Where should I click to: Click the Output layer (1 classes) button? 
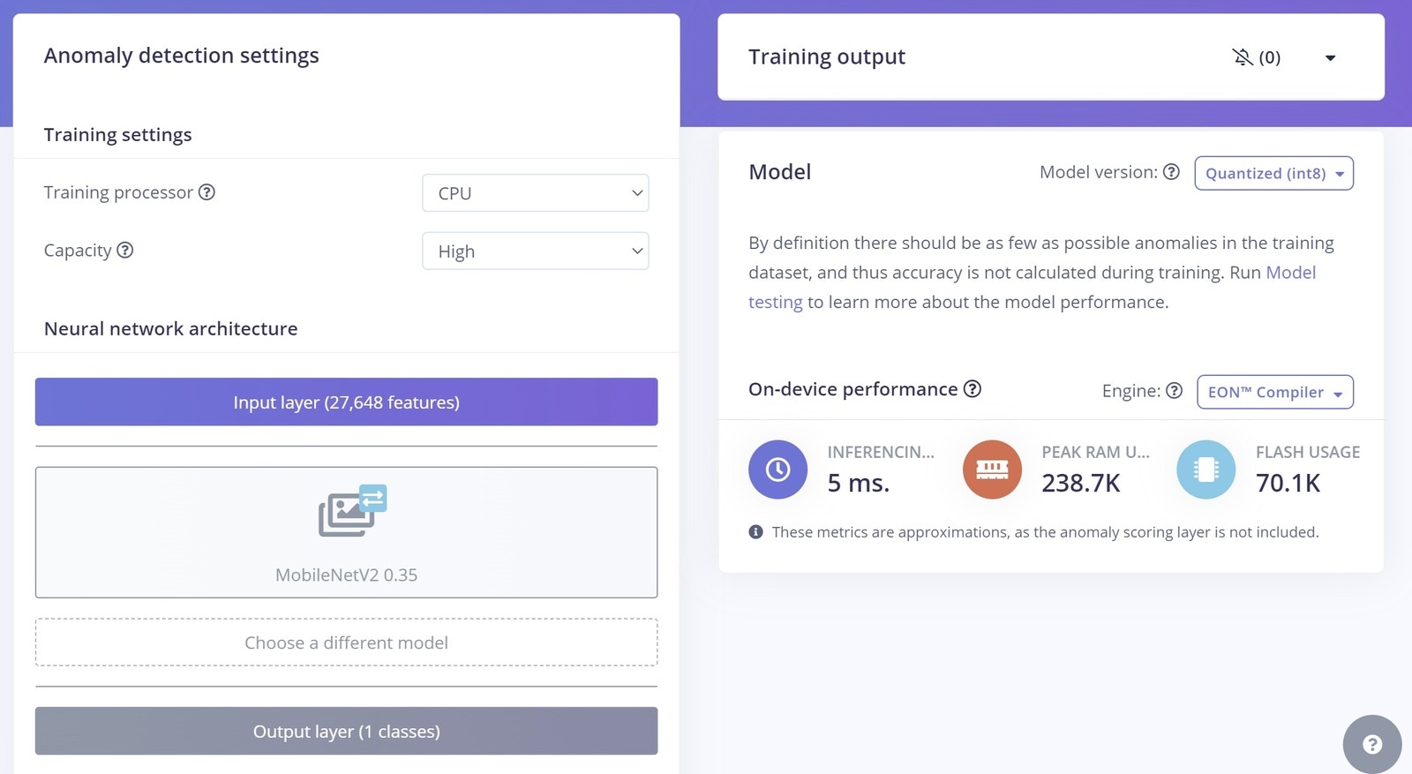point(346,731)
